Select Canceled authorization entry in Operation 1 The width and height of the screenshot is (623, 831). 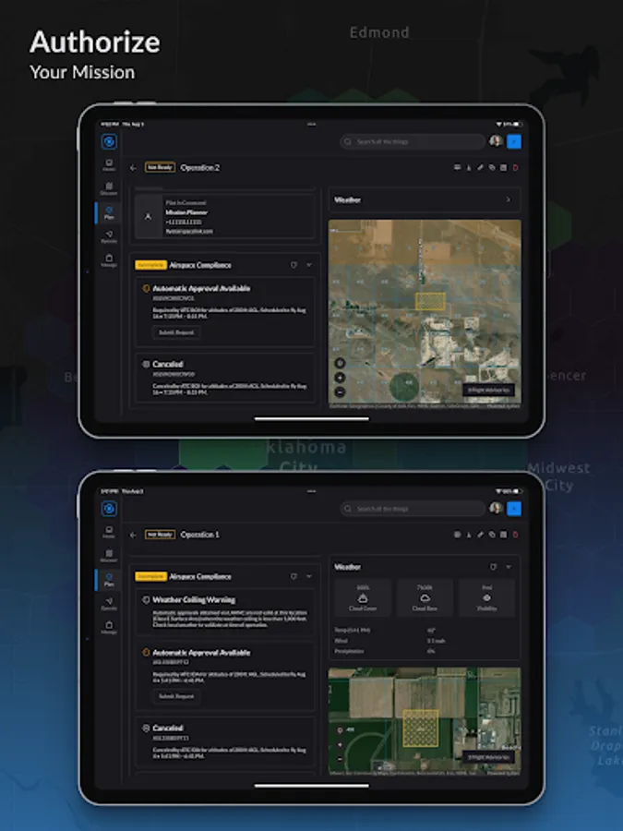pos(225,742)
